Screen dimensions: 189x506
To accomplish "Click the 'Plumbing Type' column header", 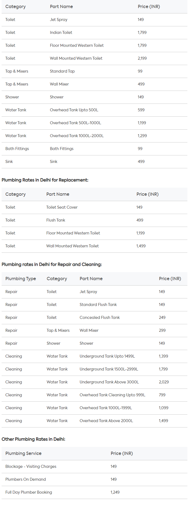I will click(x=21, y=279).
